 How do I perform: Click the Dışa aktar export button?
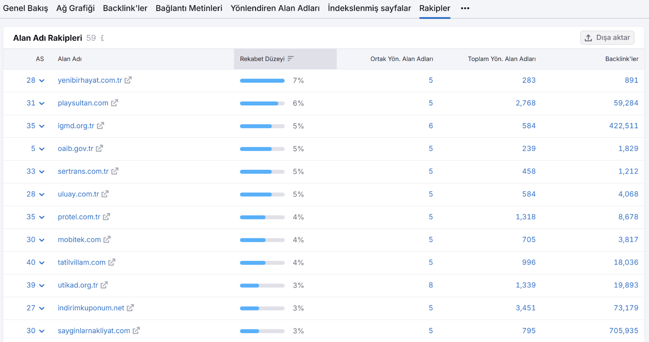pyautogui.click(x=607, y=38)
